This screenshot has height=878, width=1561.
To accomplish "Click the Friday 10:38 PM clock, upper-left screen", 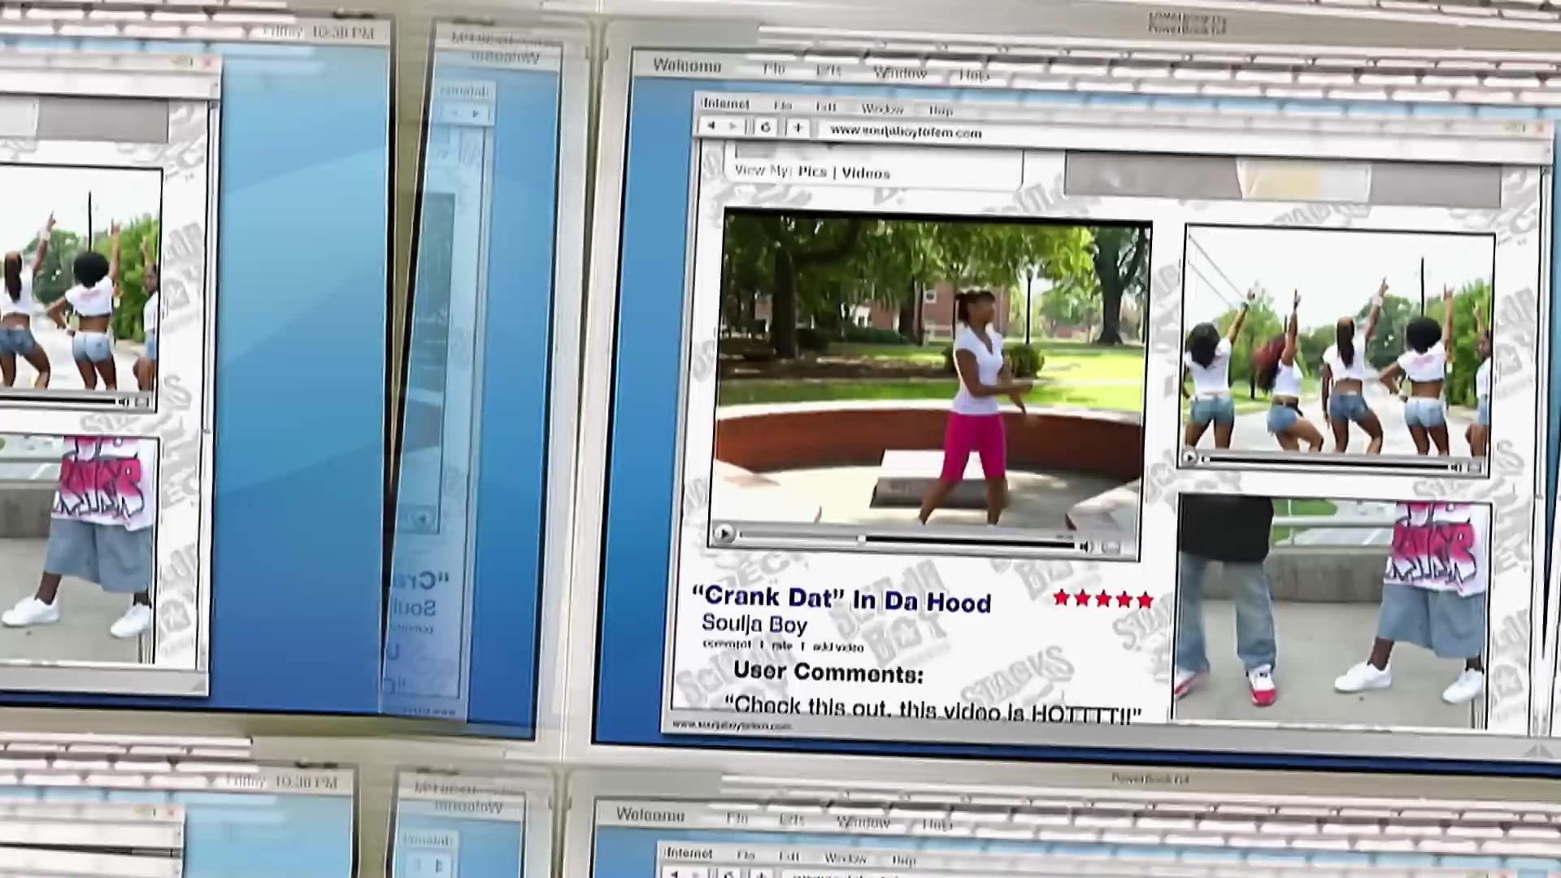I will [319, 33].
